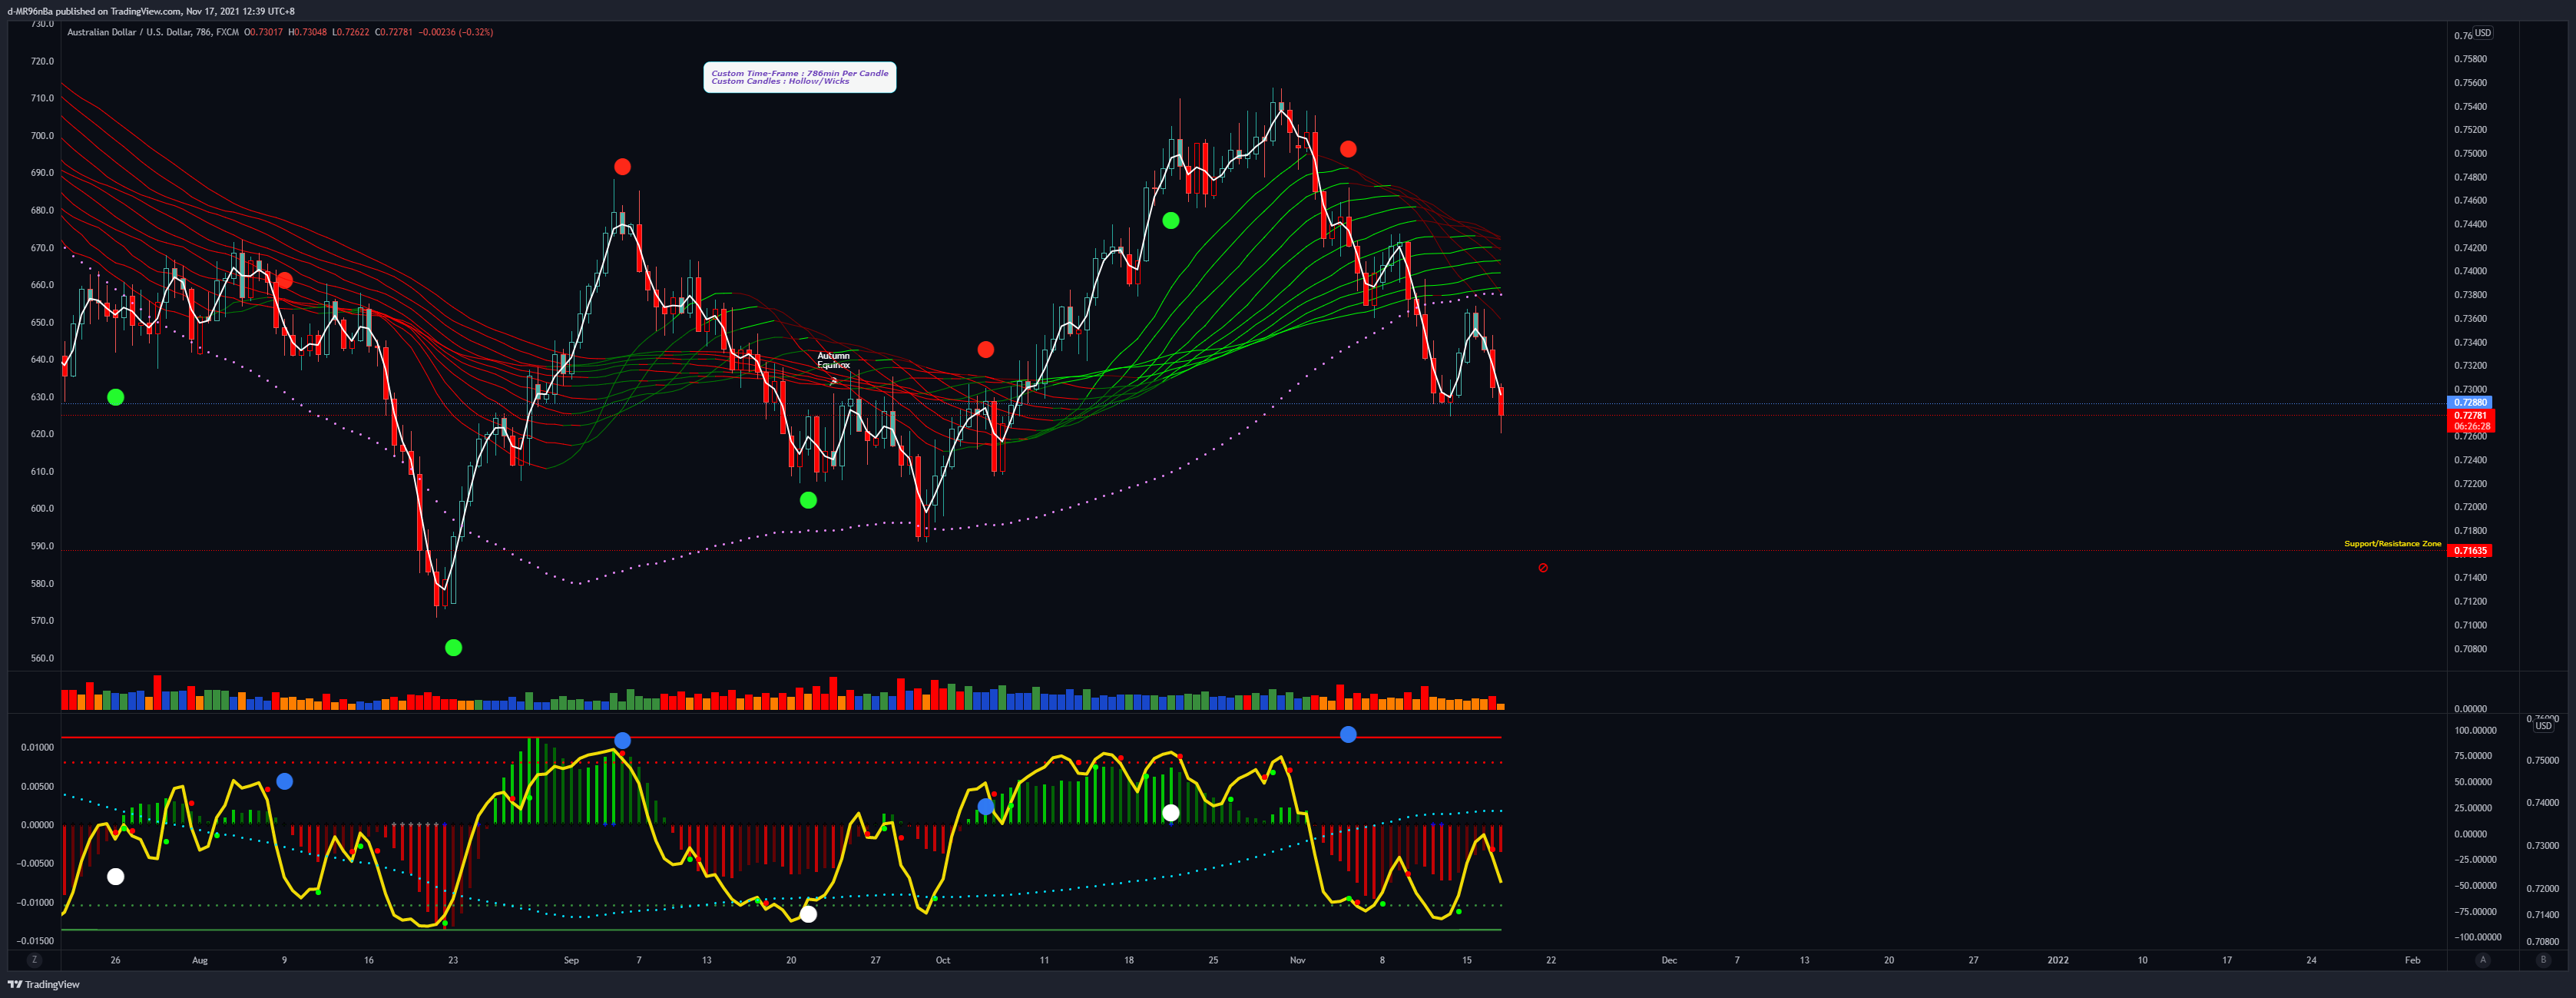The width and height of the screenshot is (2576, 998).
Task: Select the green dot below the September 21 low
Action: click(808, 500)
